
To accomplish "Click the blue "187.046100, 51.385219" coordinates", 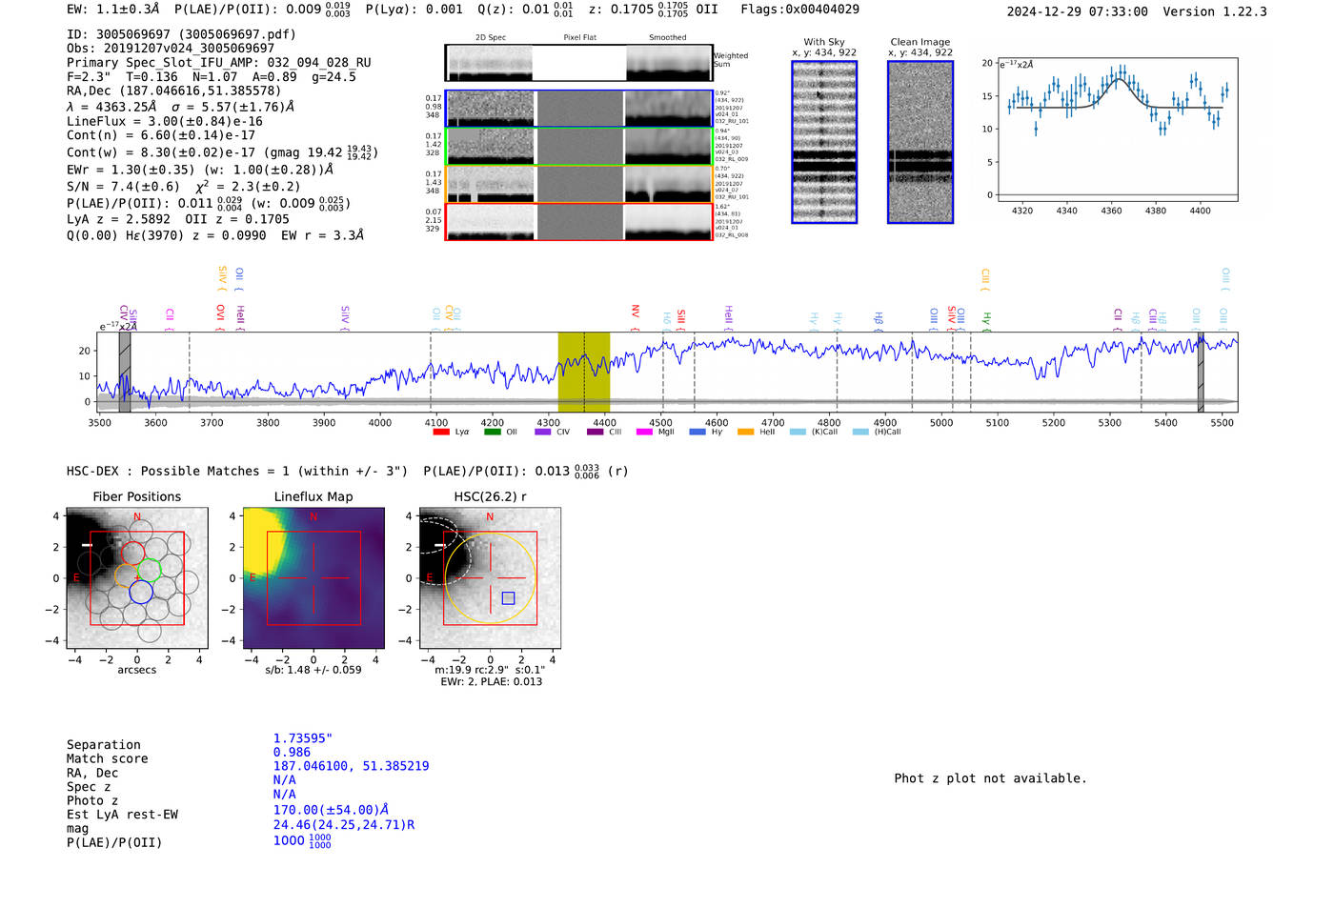I will (x=352, y=766).
